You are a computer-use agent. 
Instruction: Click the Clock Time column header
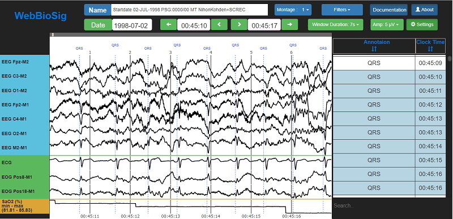coord(430,46)
